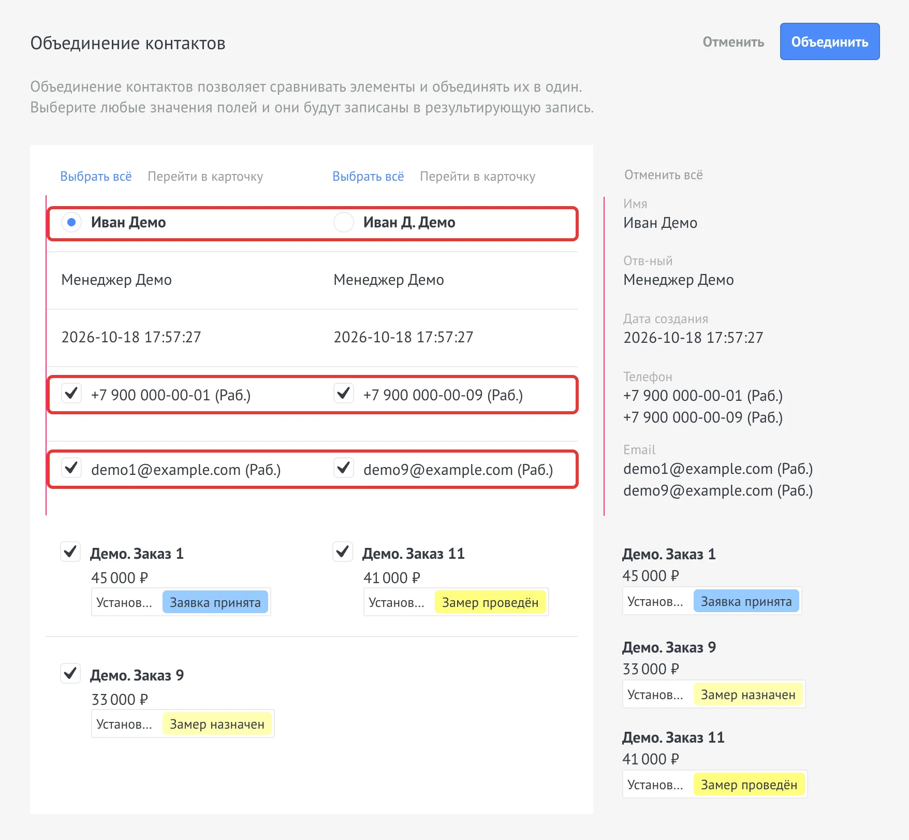
Task: Click the blue Объединить button
Action: point(830,41)
